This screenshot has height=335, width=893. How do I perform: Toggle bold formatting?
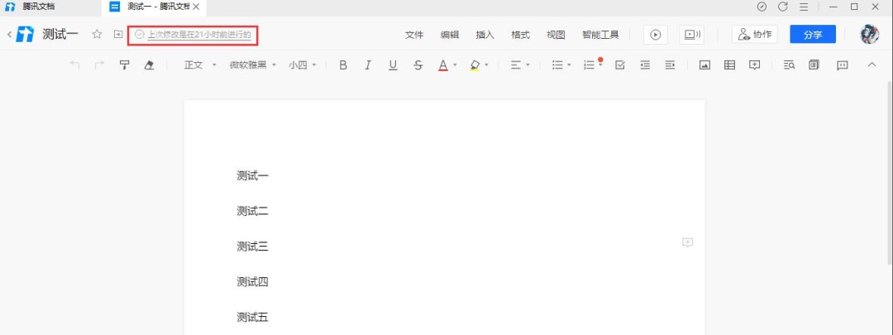pyautogui.click(x=343, y=65)
